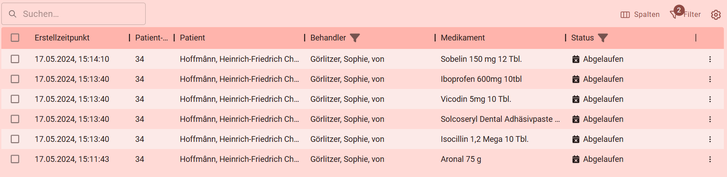Open row actions menu for Iboprofen 600mg
727x177 pixels.
point(710,79)
